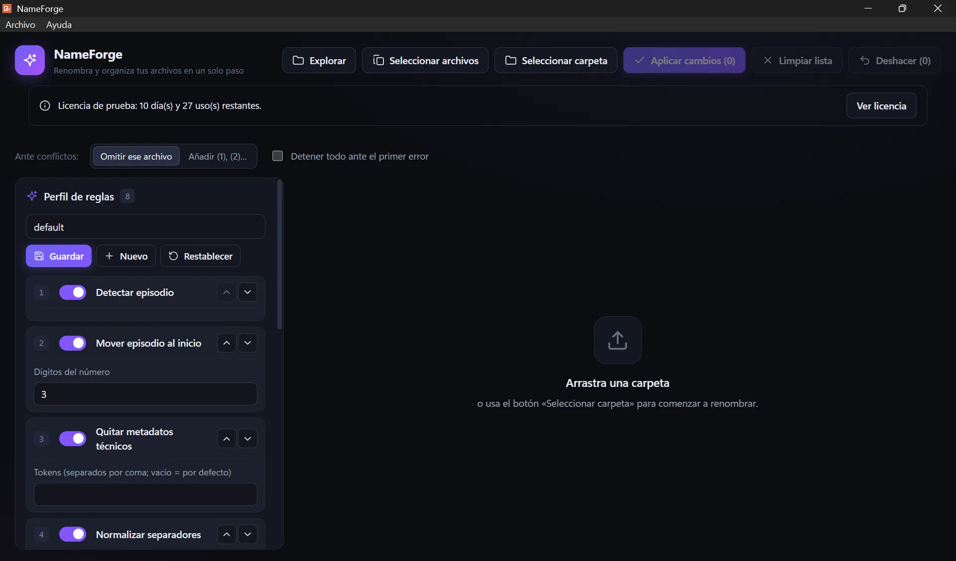Close the NameForge window
The image size is (956, 561).
[938, 8]
